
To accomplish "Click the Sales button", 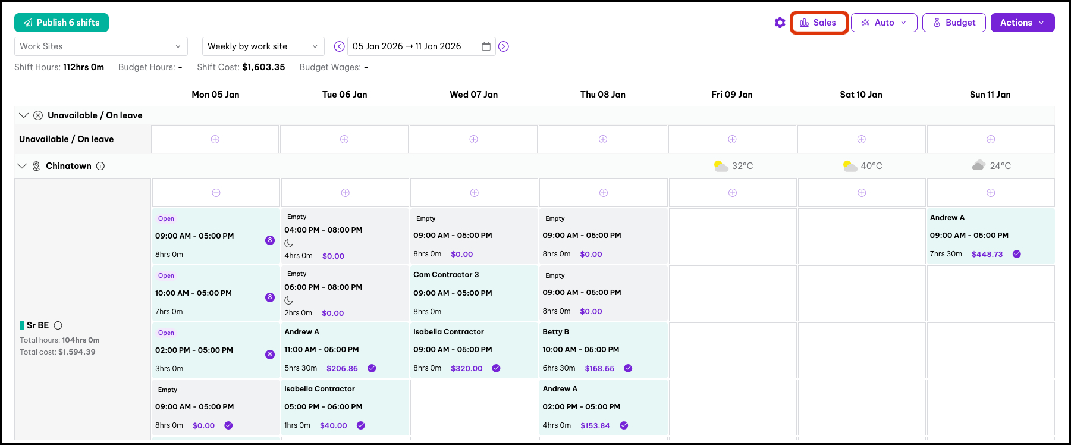I will coord(819,23).
